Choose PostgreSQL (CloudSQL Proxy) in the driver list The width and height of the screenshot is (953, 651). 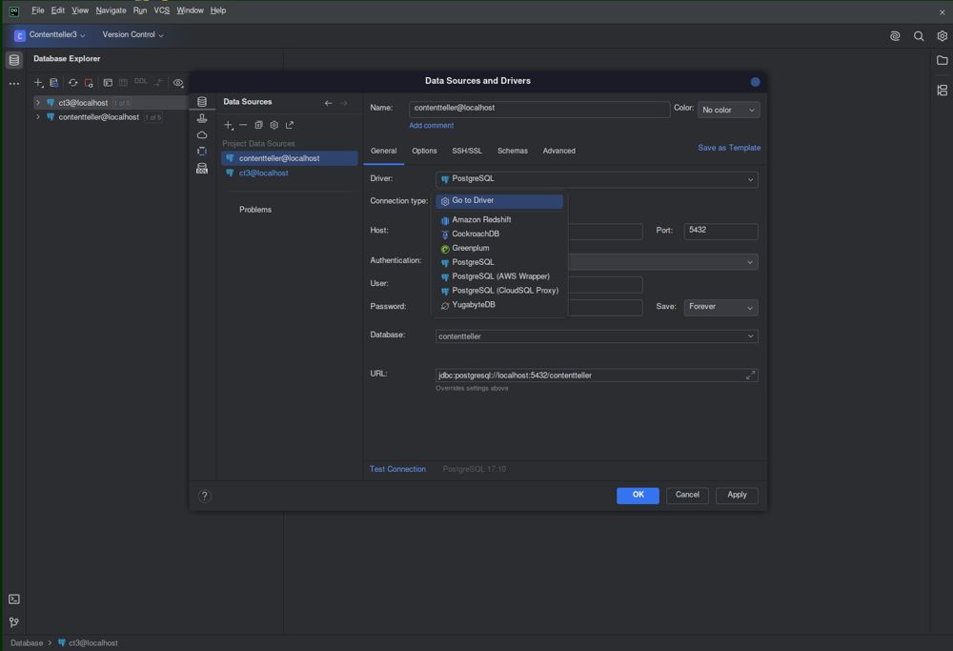[x=499, y=291]
